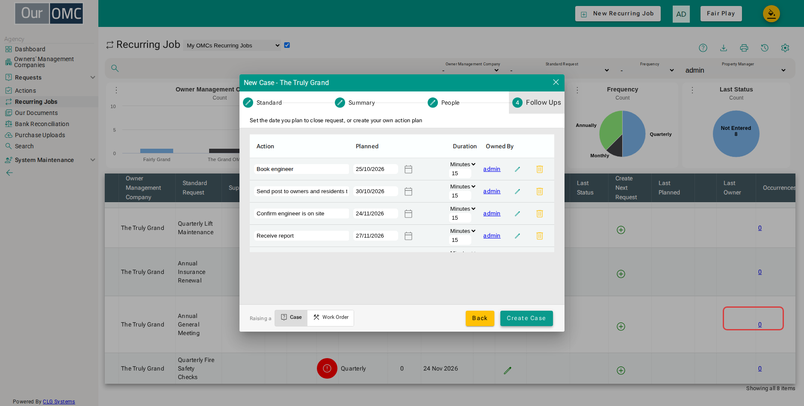804x406 pixels.
Task: Open the Property Manager admin dropdown
Action: (736, 70)
